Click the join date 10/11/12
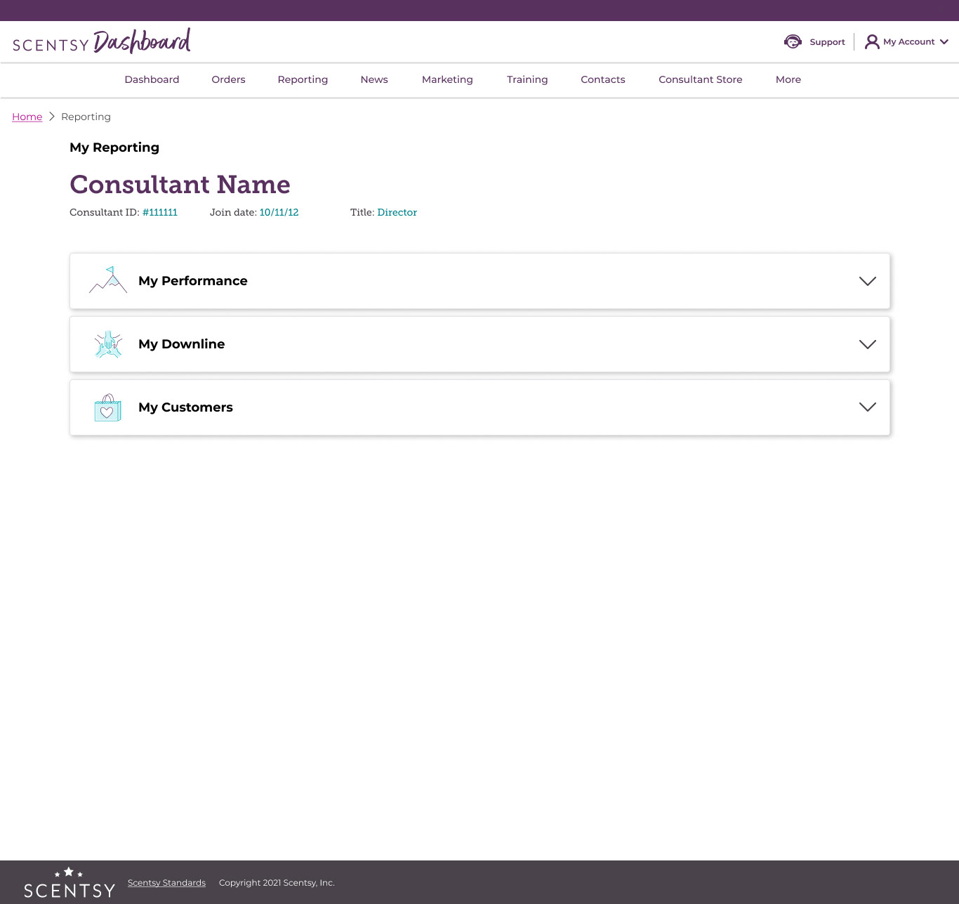The image size is (959, 904). (279, 212)
